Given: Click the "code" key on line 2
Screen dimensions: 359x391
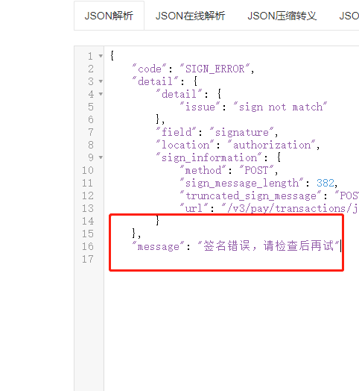Looking at the screenshot, I should point(149,69).
